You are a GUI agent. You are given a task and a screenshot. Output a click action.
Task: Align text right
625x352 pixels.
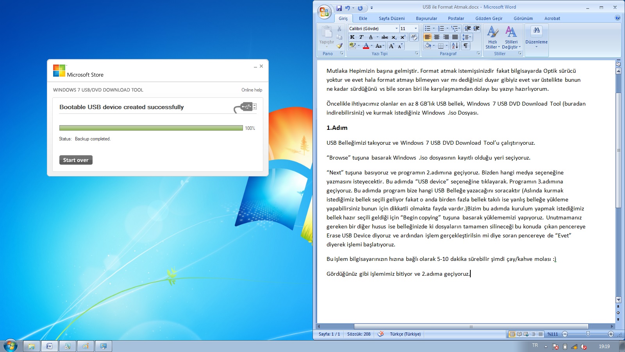(446, 37)
